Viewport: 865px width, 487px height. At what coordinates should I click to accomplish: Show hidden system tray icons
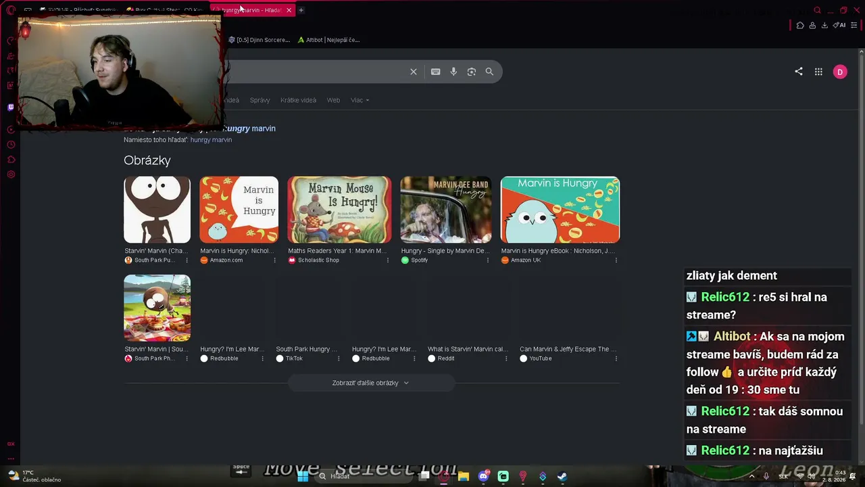tap(751, 476)
